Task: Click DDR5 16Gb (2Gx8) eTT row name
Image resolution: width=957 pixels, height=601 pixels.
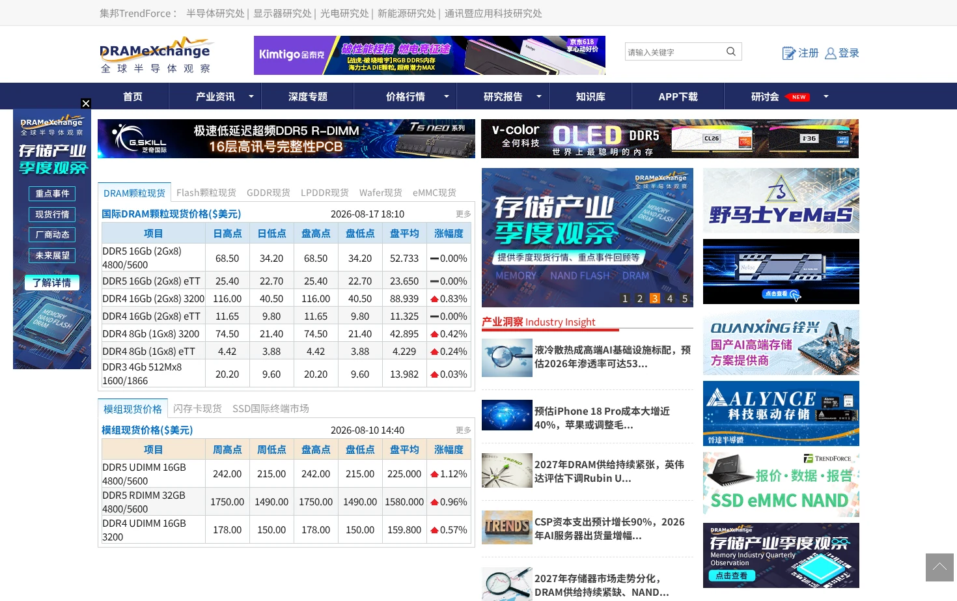Action: tap(152, 281)
